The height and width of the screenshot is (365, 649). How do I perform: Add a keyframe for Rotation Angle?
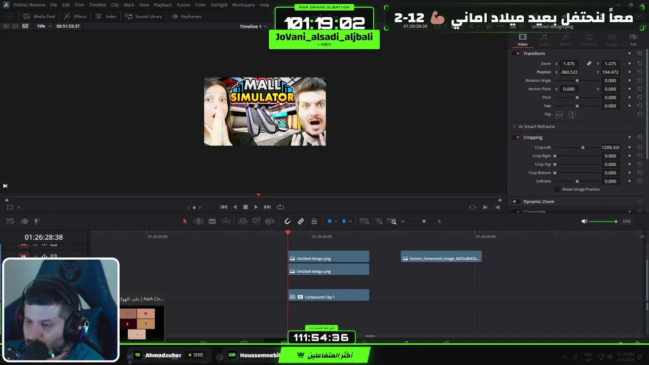click(x=630, y=81)
